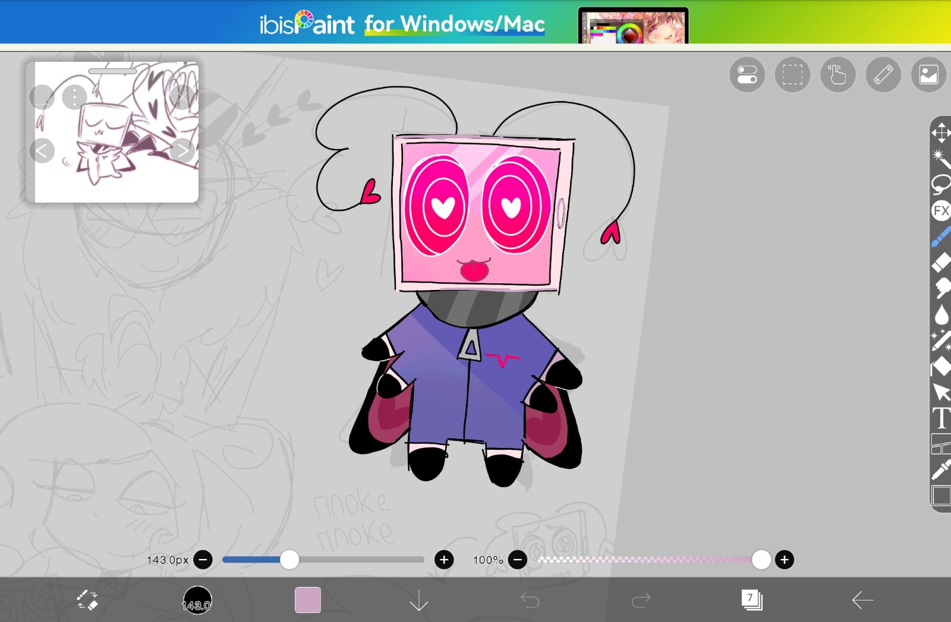Increase opacity with the plus button
951x622 pixels.
pyautogui.click(x=785, y=560)
